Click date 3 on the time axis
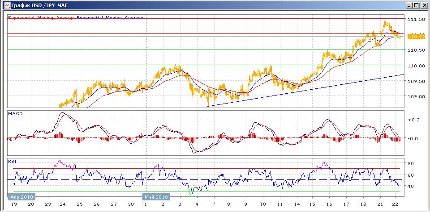 180,204
